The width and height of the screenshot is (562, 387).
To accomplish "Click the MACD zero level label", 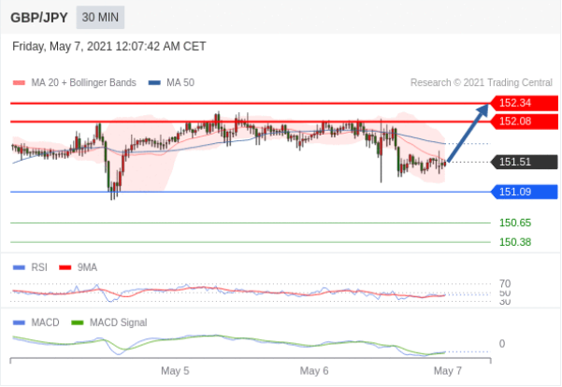I will pos(502,344).
